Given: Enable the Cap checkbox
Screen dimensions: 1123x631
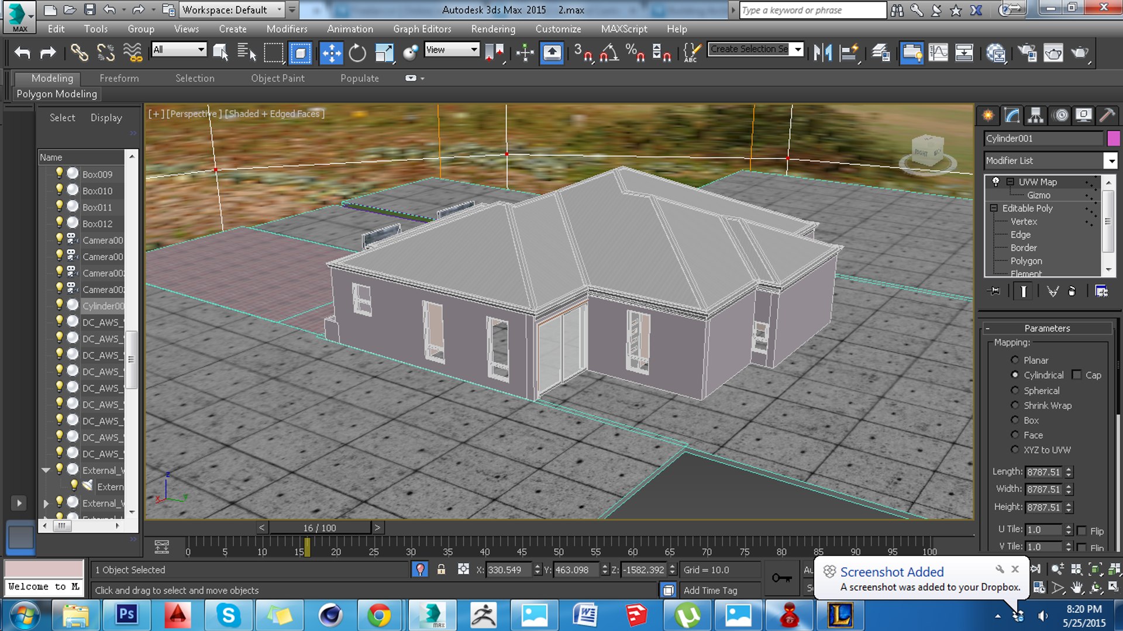Looking at the screenshot, I should [x=1077, y=375].
